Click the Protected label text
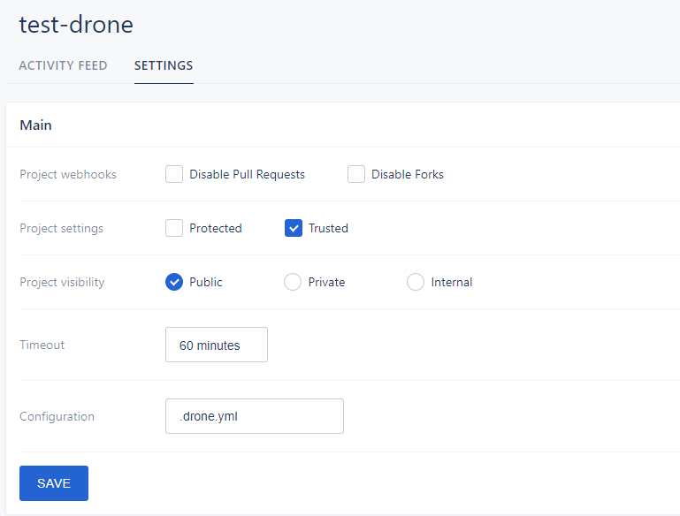The width and height of the screenshot is (680, 516). (216, 228)
